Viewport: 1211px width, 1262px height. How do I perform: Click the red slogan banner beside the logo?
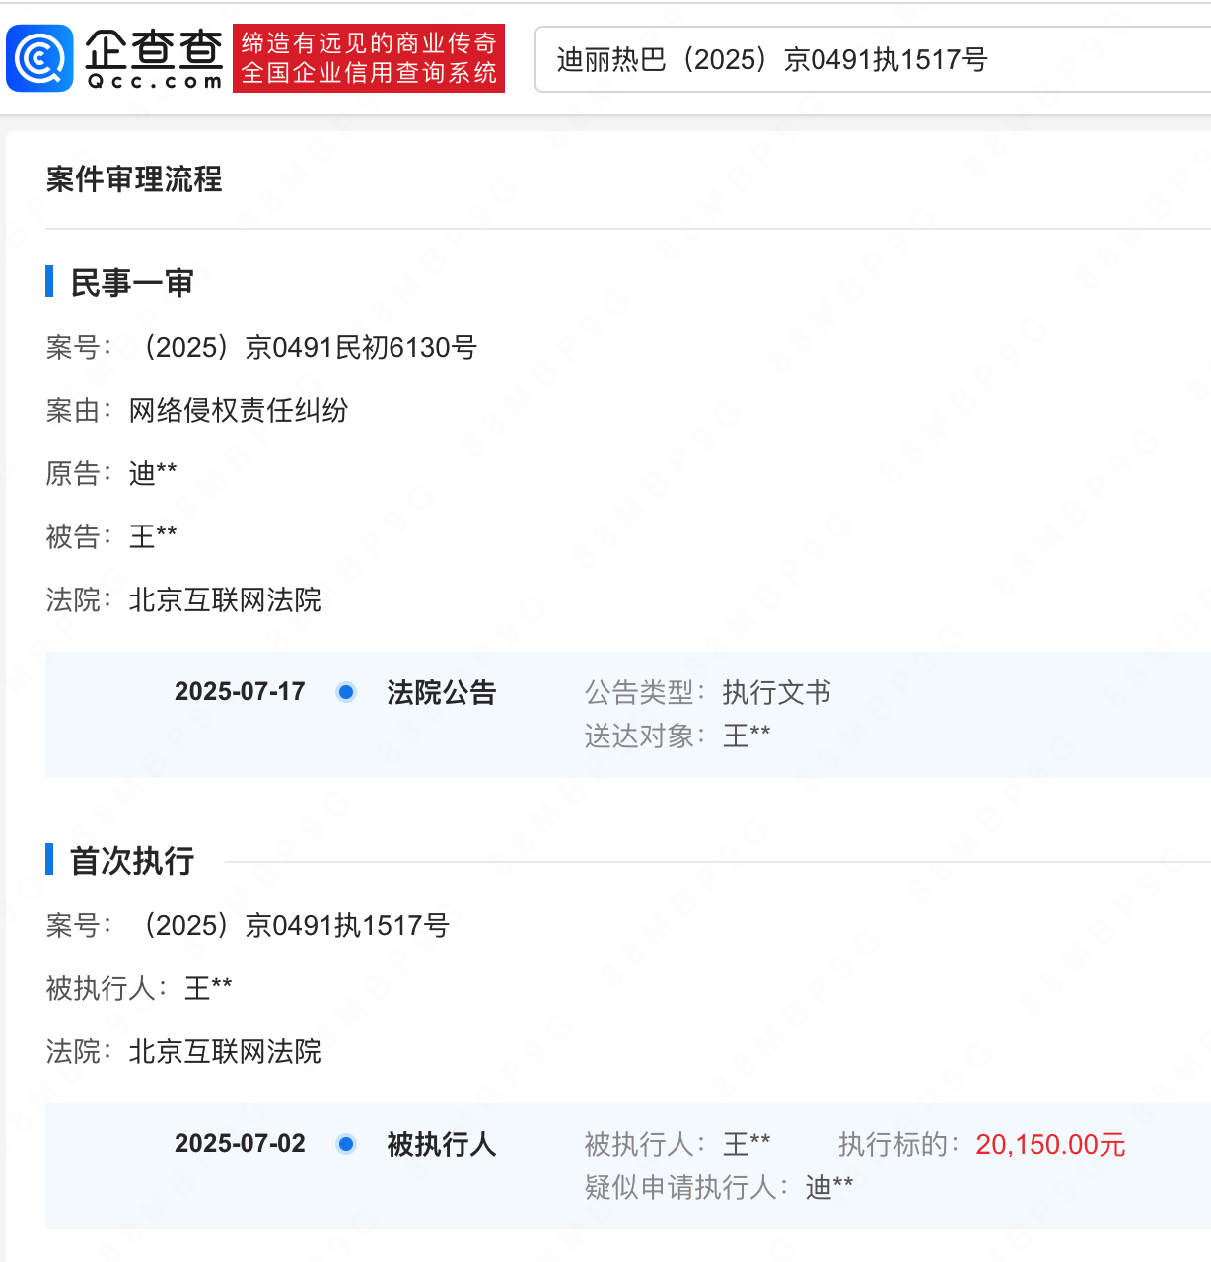[369, 58]
